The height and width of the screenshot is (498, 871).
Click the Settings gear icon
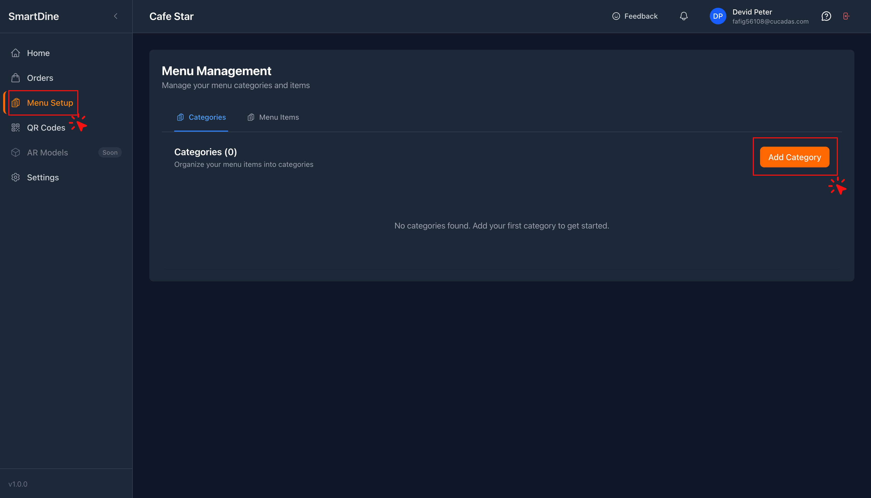pyautogui.click(x=15, y=177)
